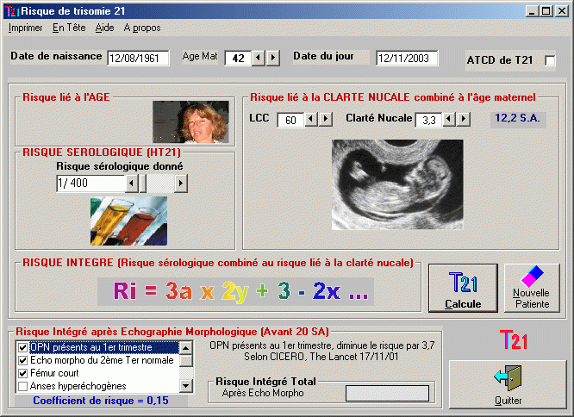This screenshot has height=417, width=574.
Task: Click left arrow of serologic risk scrollbar
Action: pyautogui.click(x=132, y=184)
